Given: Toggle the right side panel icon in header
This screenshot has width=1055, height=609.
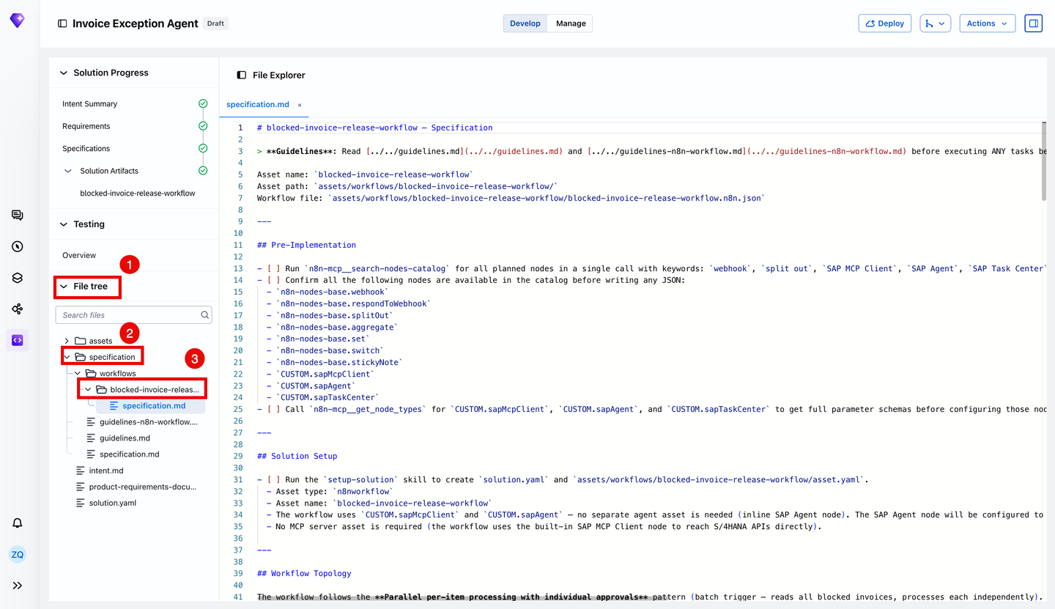Looking at the screenshot, I should coord(1034,23).
